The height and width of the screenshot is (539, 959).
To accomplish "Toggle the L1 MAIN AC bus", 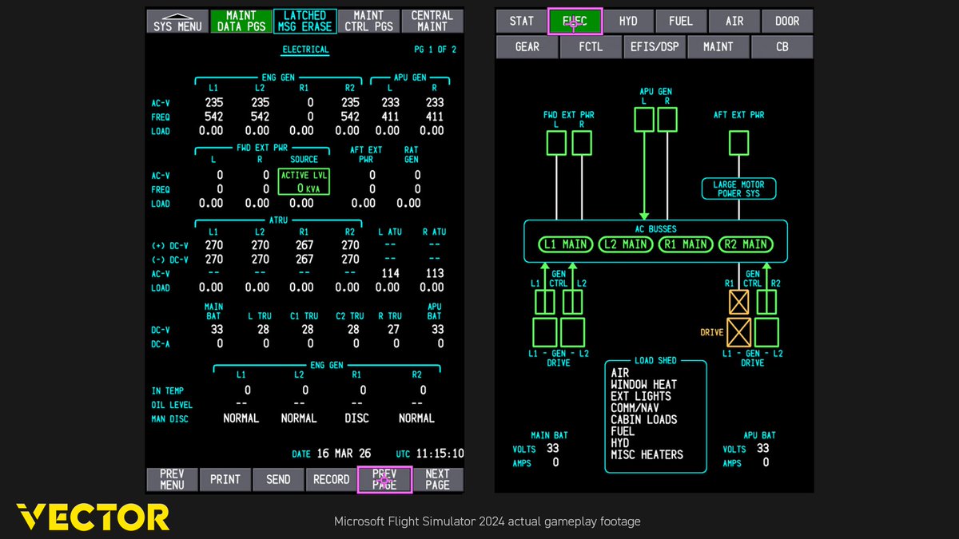I will coord(565,244).
